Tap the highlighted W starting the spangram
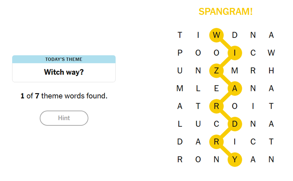293x181 pixels. point(216,35)
